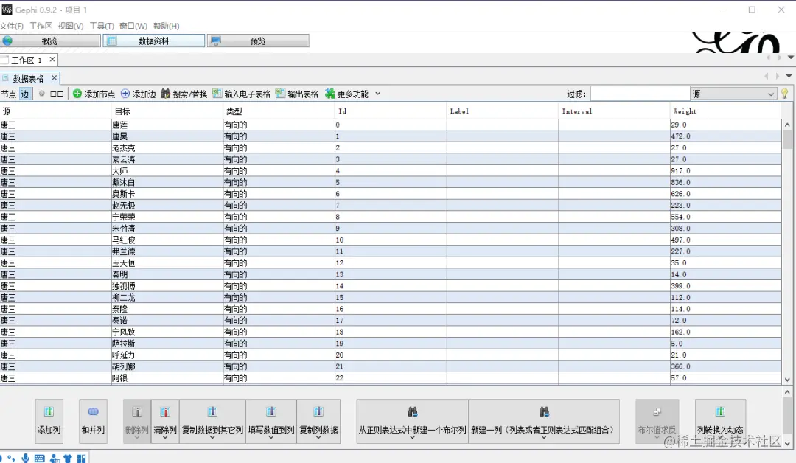796x463 pixels.
Task: Click the input method keyboard icon
Action: [40, 459]
